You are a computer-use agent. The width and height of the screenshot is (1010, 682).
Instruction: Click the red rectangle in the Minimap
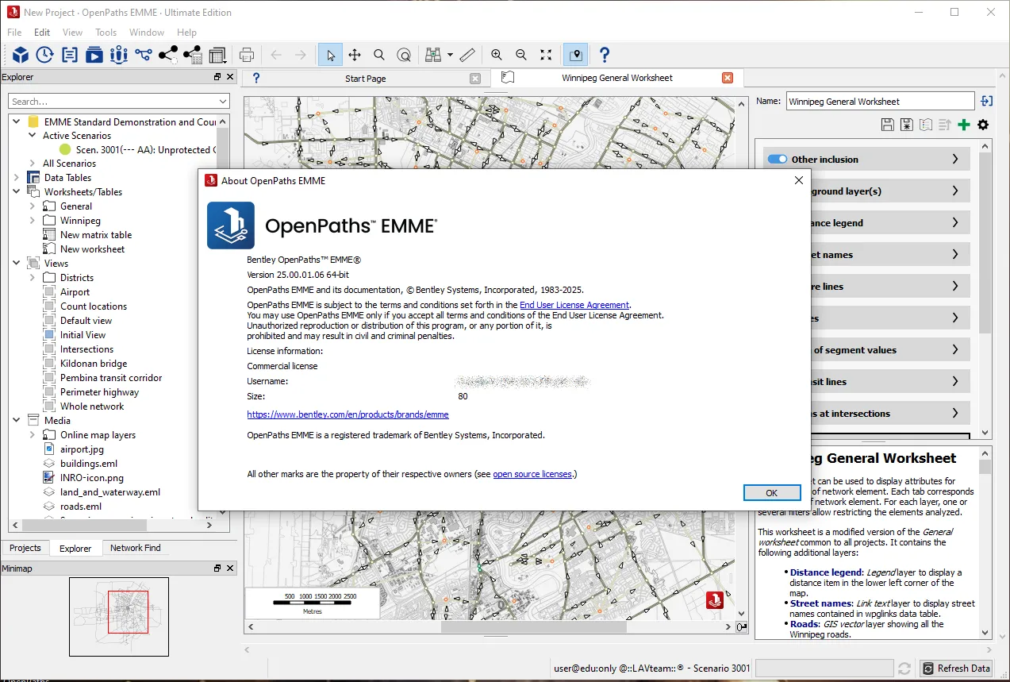click(x=128, y=612)
